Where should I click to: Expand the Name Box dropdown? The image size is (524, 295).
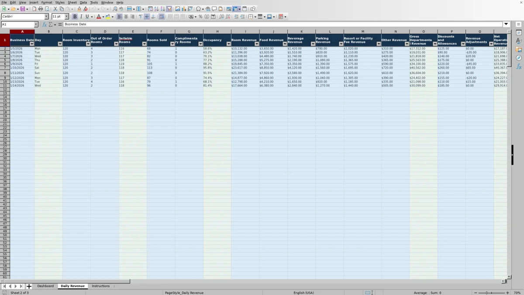pos(36,24)
